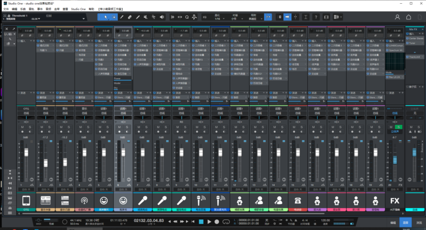Click the Record button in transport
The width and height of the screenshot is (426, 230).
(217, 222)
